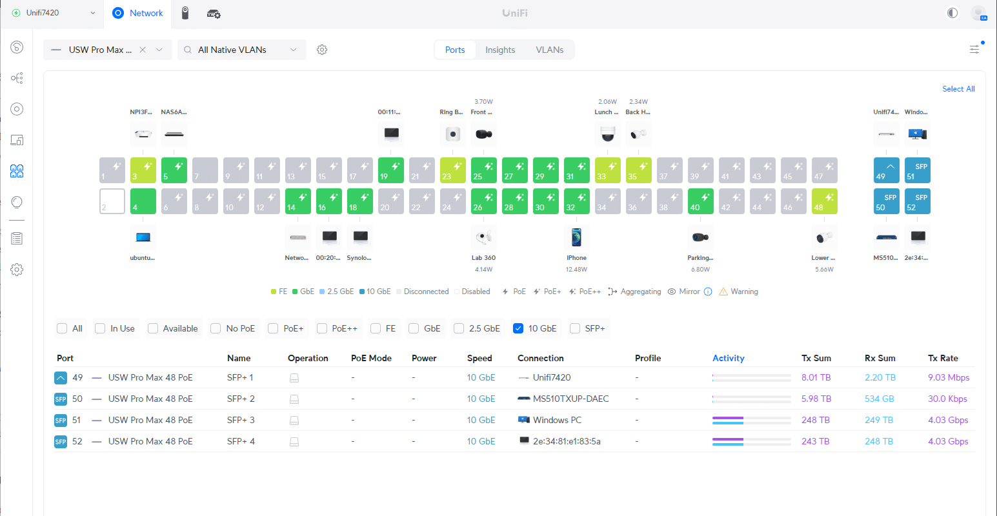Open the Dashboard sidebar icon
The height and width of the screenshot is (516, 997).
click(17, 47)
